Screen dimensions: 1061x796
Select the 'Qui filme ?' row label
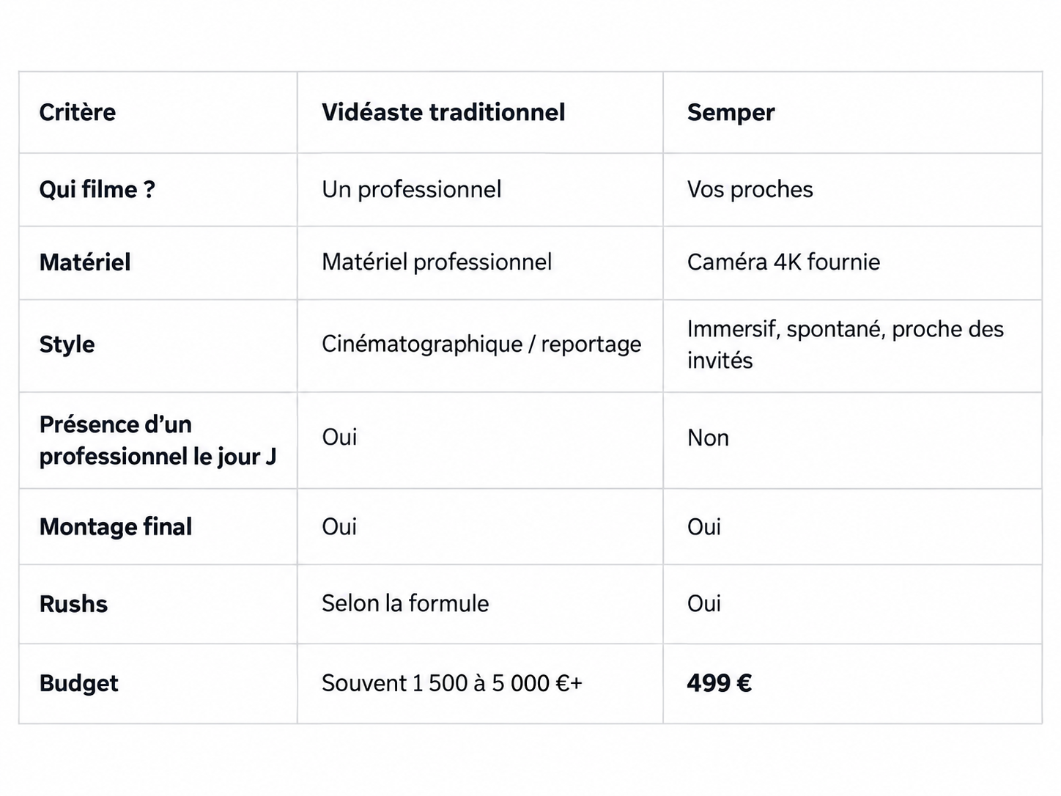[97, 189]
